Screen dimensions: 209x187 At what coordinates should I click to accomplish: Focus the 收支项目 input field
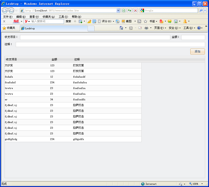(x=95, y=37)
